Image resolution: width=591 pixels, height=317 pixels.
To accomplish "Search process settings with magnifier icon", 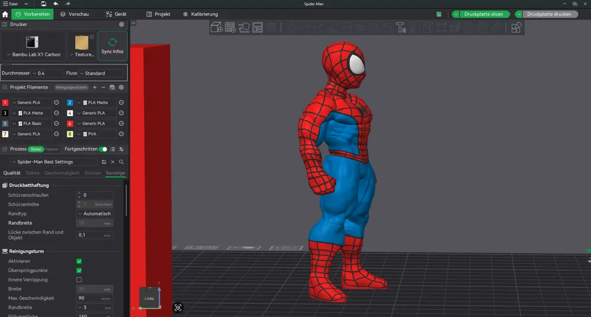I will click(x=121, y=162).
